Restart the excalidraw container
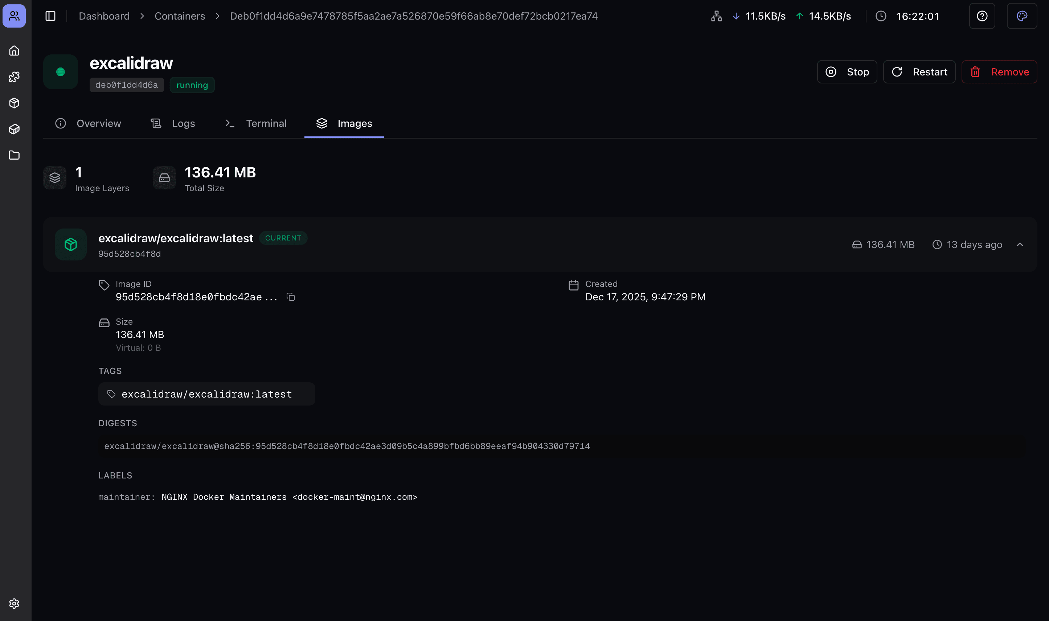This screenshot has width=1049, height=621. (919, 72)
